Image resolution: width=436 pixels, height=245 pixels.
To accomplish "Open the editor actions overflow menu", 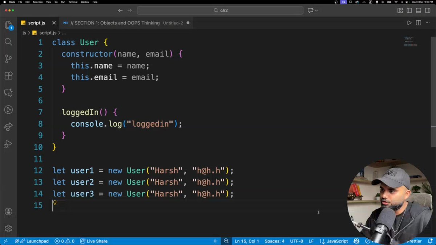I will 427,23.
